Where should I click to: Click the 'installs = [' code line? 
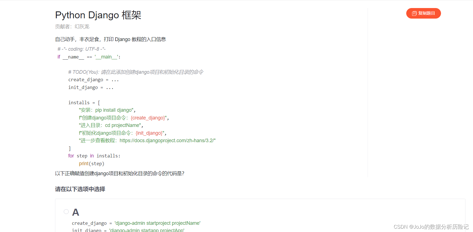(x=84, y=103)
